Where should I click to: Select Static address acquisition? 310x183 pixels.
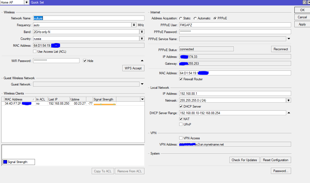(x=181, y=18)
